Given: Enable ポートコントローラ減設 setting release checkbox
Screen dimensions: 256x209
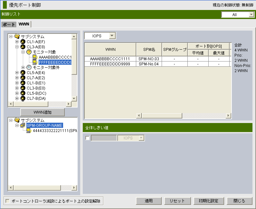Looking at the screenshot, I should (x=7, y=201).
